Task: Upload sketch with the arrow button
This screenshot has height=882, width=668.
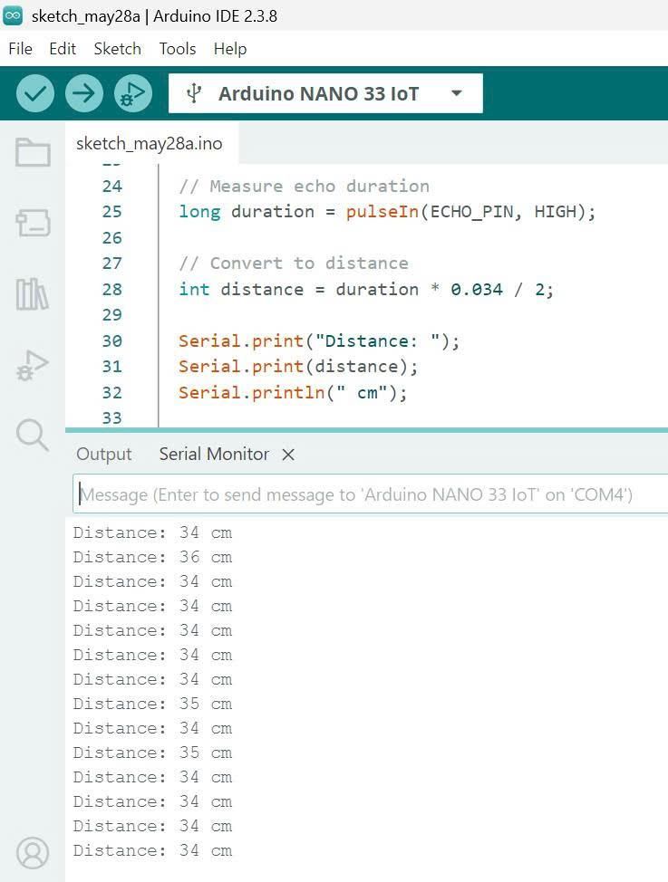Action: pos(84,92)
